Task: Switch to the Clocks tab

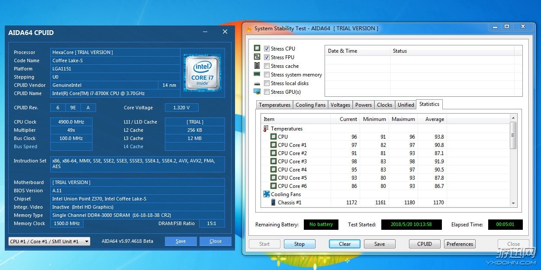Action: tap(384, 105)
